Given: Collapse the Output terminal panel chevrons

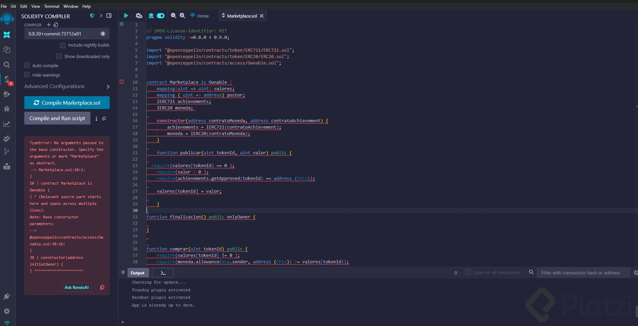Looking at the screenshot, I should click(x=123, y=272).
